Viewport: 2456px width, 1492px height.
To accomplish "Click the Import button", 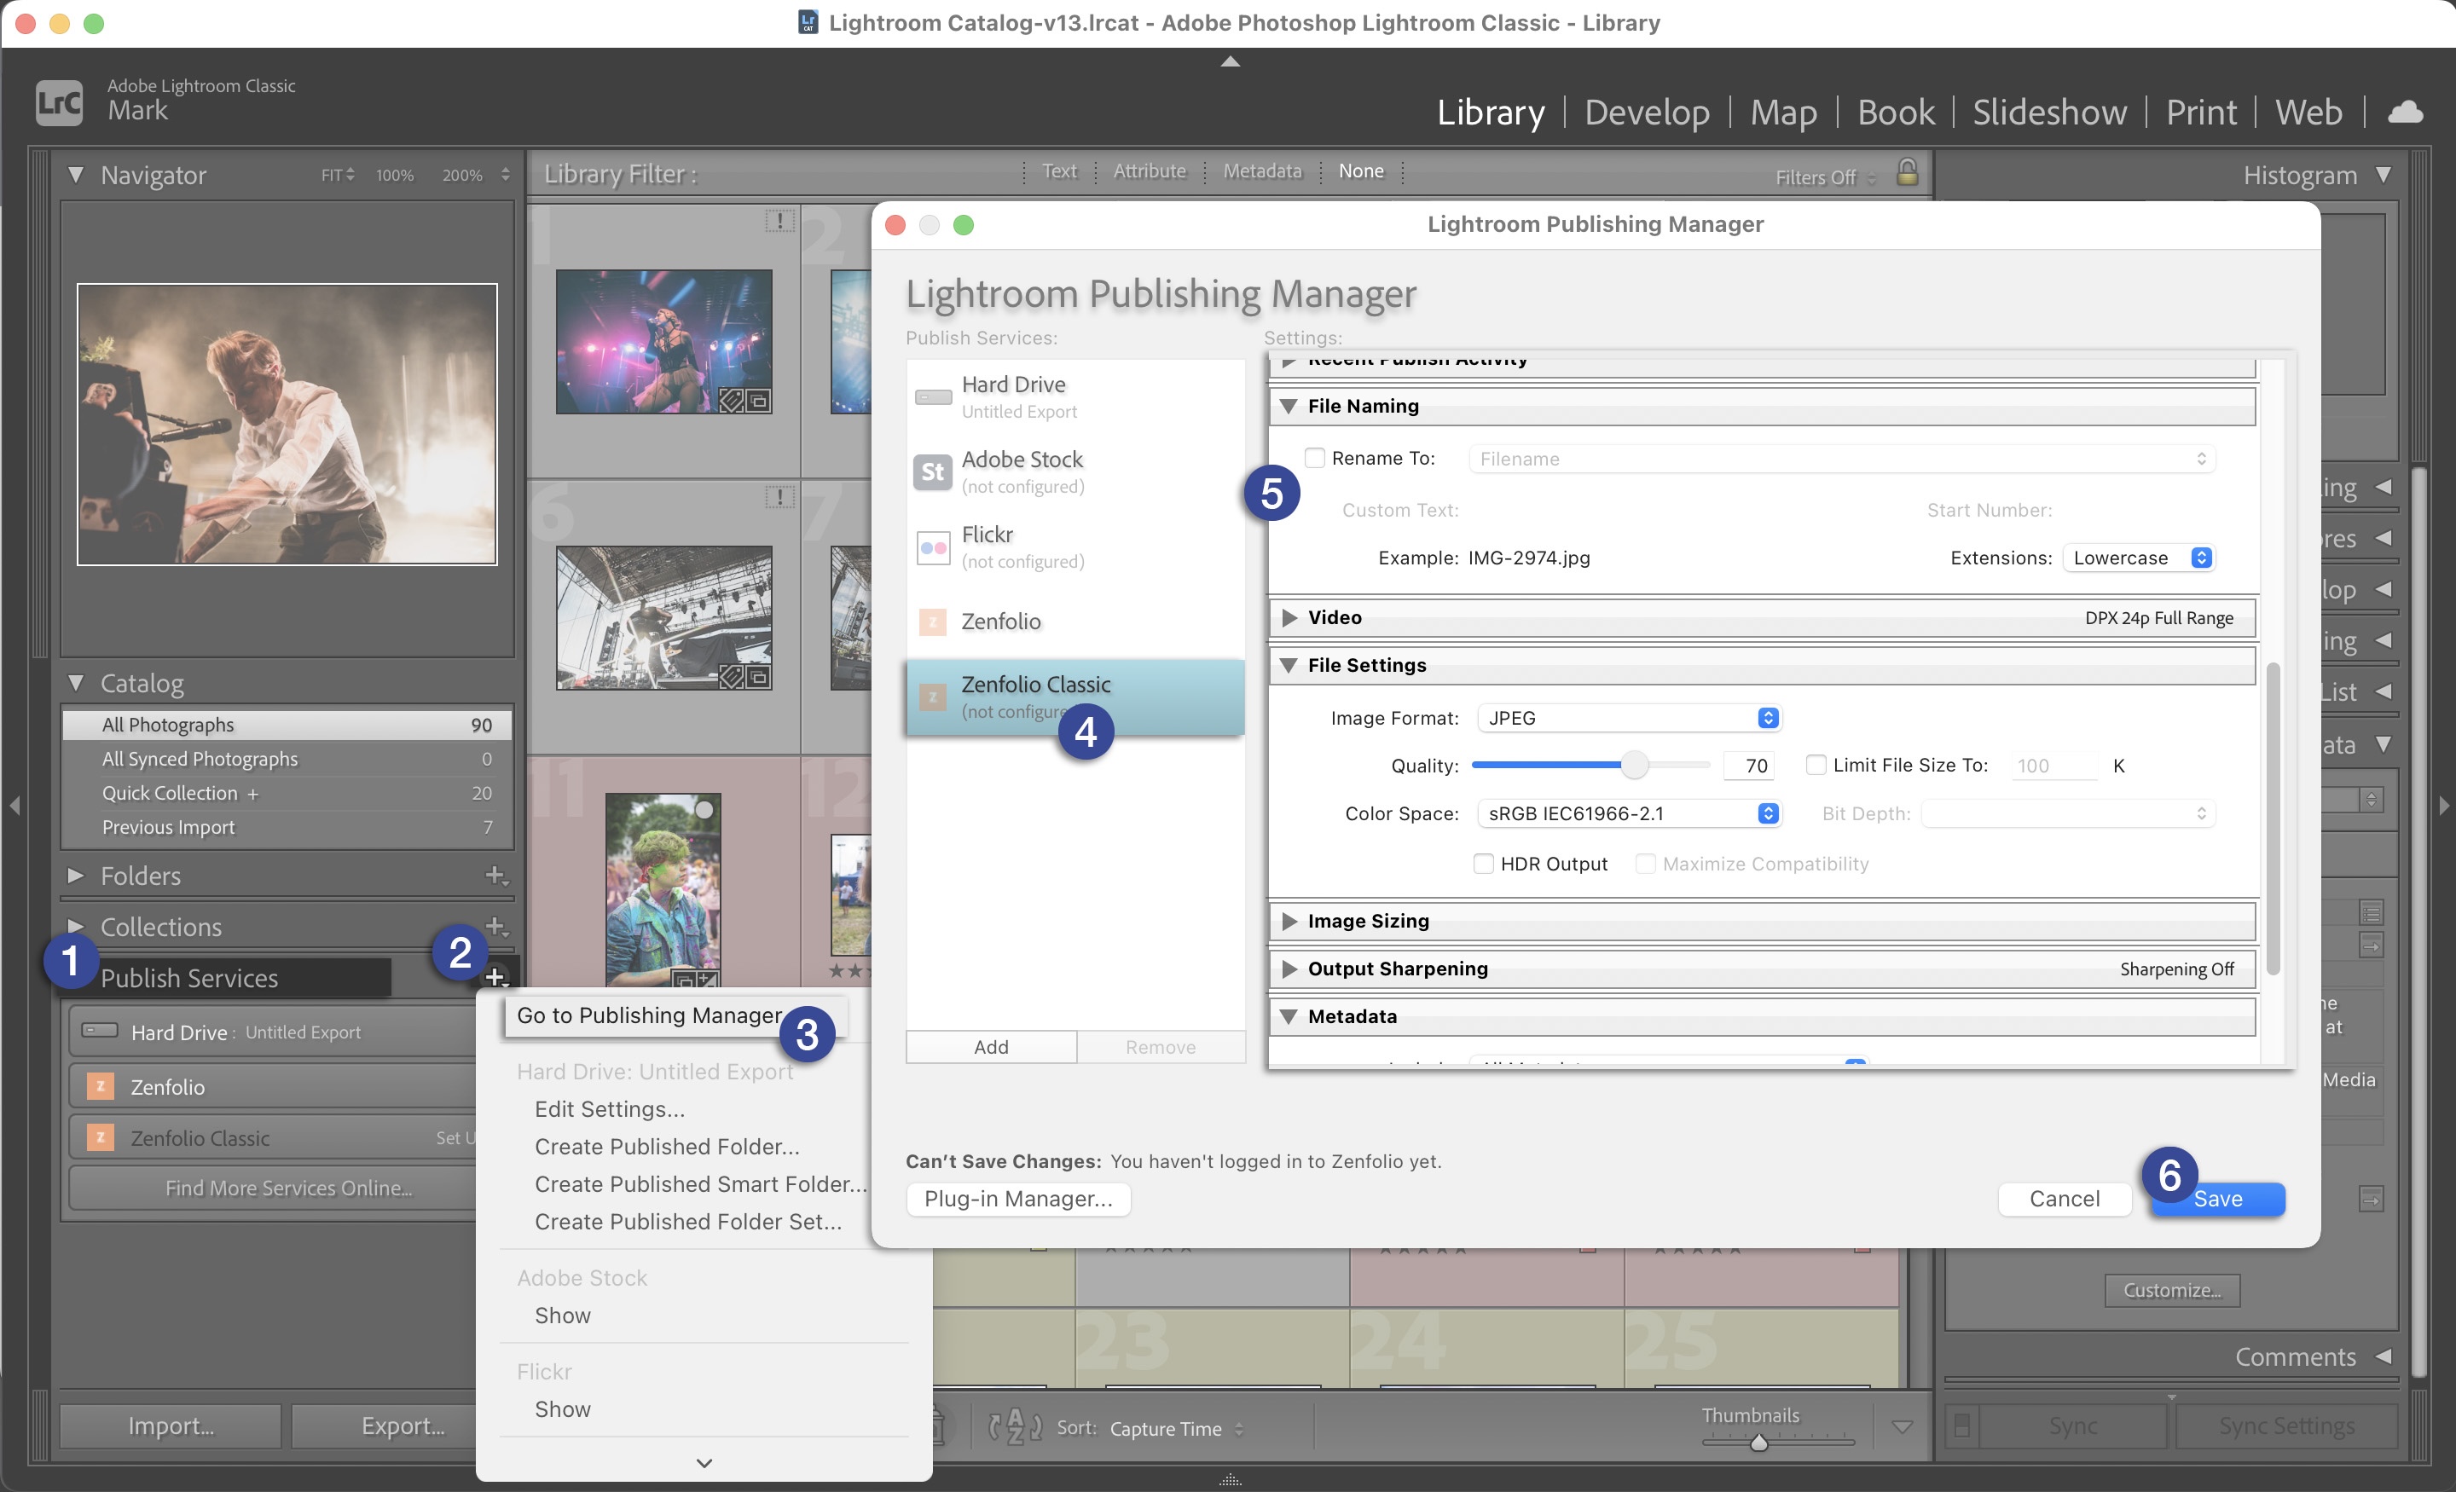I will 171,1425.
